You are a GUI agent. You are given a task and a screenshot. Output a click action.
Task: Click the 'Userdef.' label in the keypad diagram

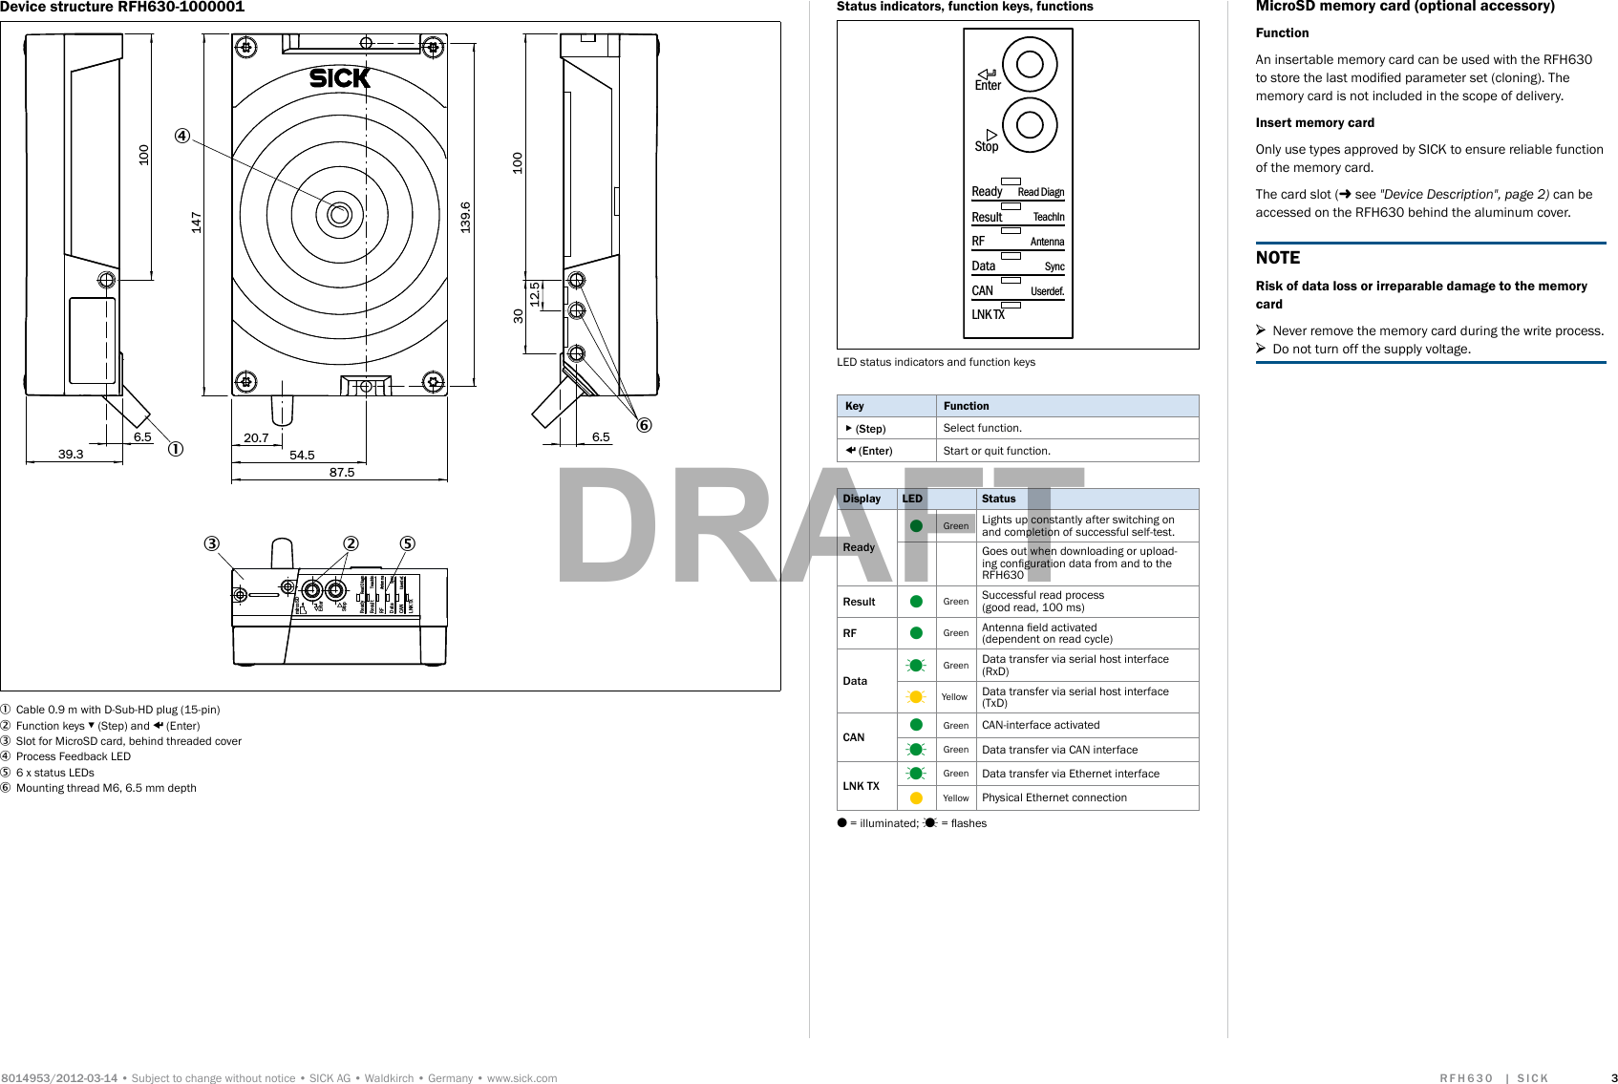pyautogui.click(x=1047, y=291)
